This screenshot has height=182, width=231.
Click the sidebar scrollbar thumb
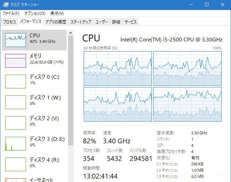coord(70,90)
